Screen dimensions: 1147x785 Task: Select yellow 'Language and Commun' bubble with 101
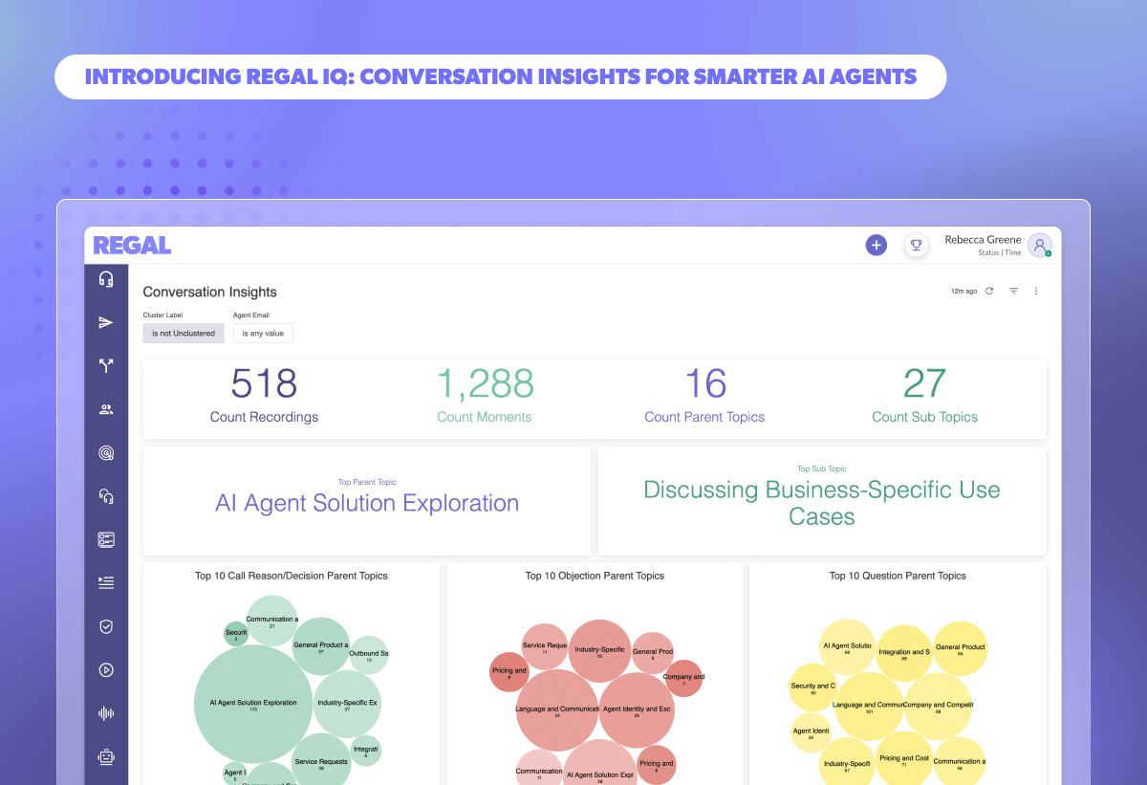tap(869, 707)
